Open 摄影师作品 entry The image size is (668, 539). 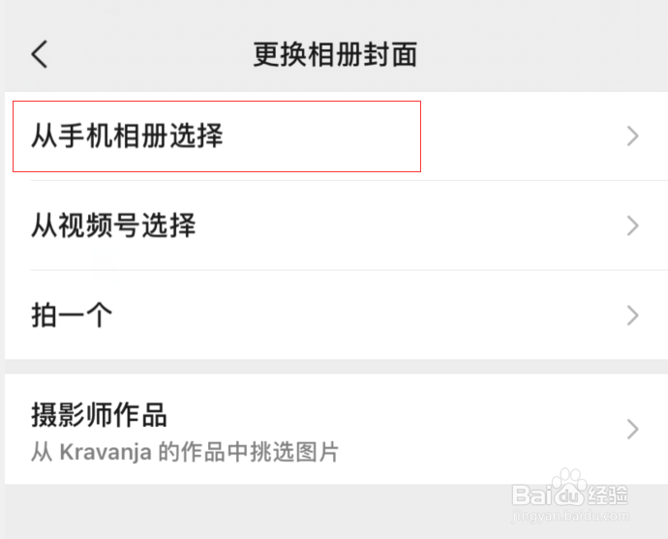99,416
